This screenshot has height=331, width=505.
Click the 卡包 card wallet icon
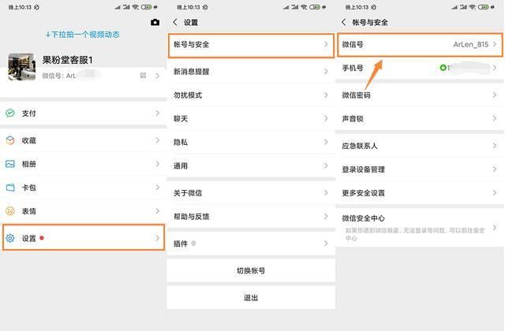click(x=10, y=188)
